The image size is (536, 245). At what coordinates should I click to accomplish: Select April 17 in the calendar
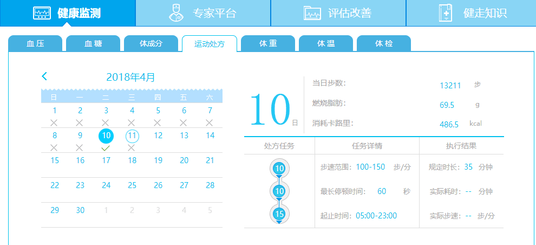tap(106, 160)
